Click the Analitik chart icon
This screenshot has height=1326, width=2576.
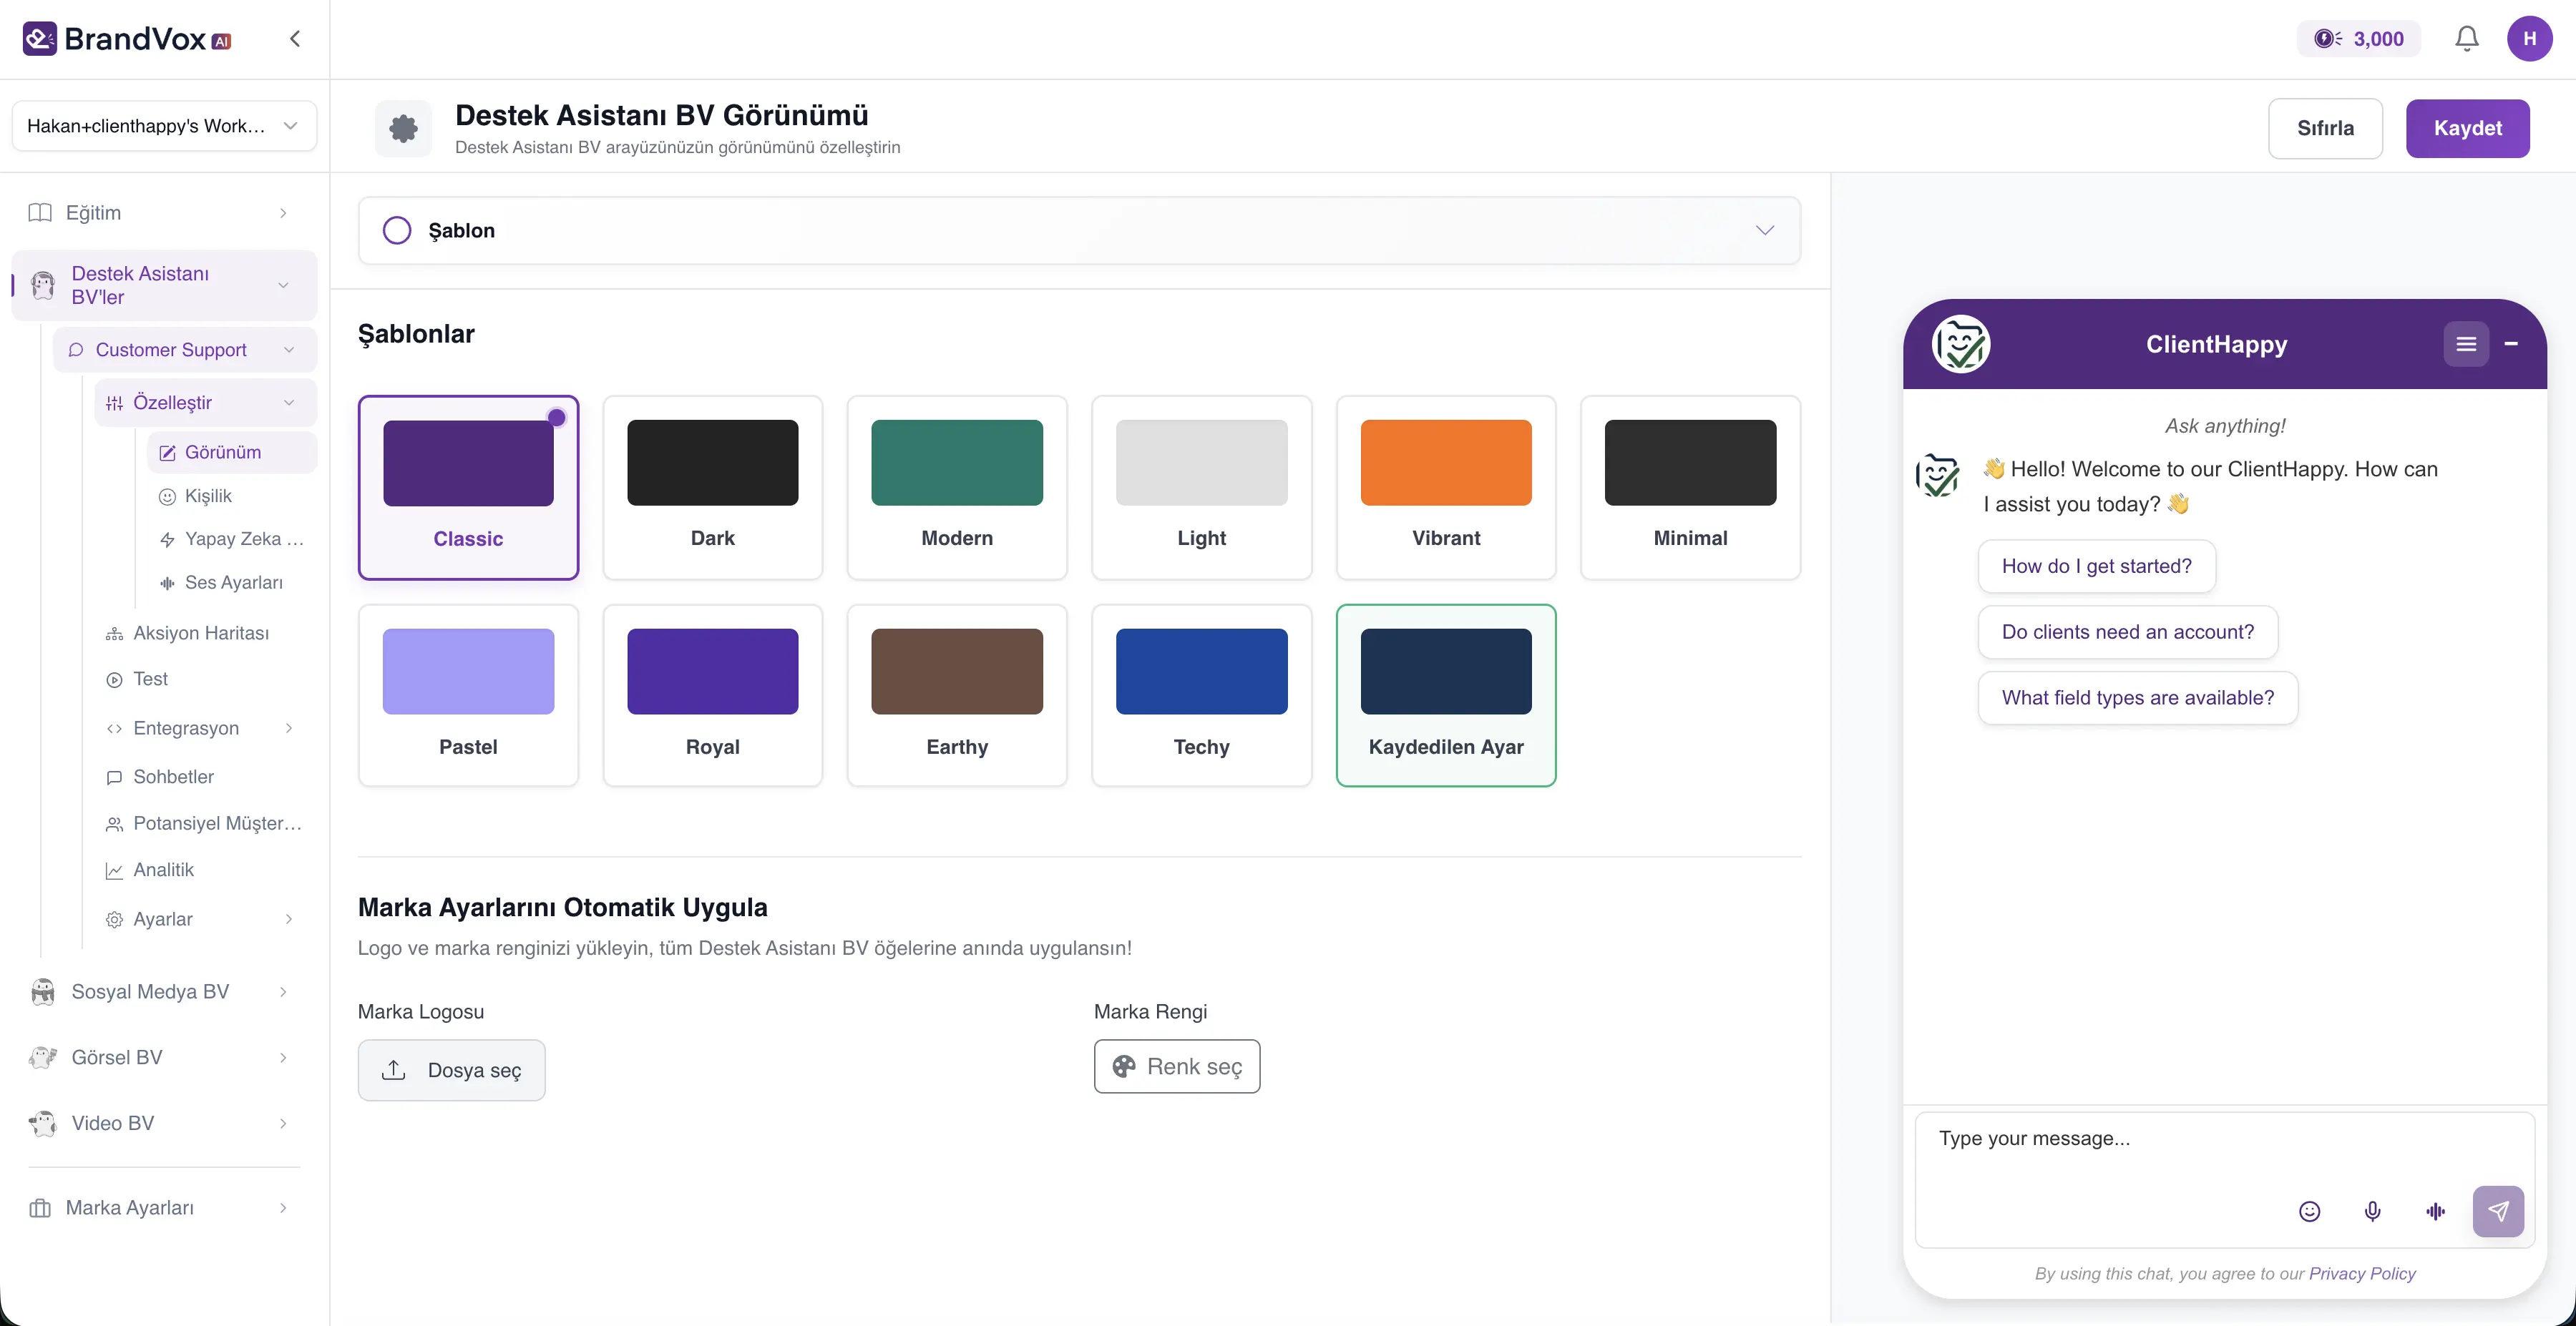tap(114, 870)
